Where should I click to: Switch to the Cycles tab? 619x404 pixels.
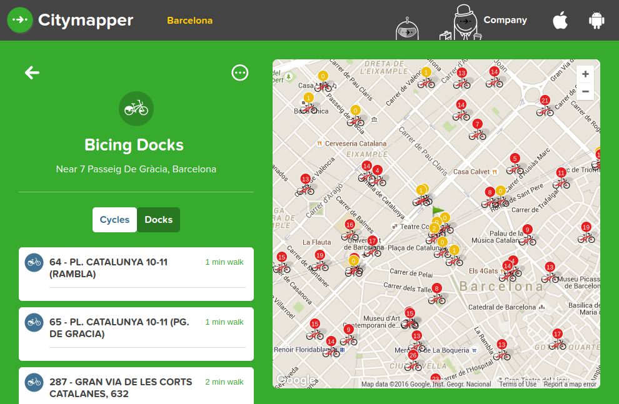114,220
